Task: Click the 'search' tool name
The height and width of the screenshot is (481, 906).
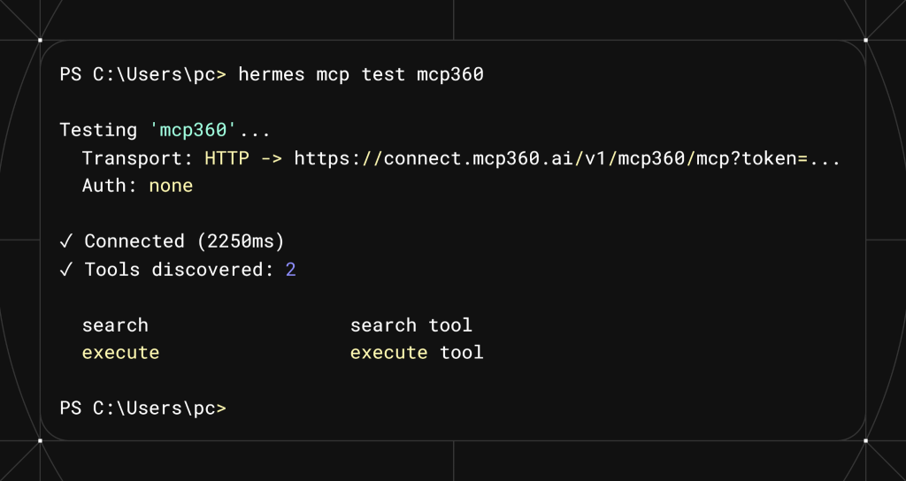Action: coord(115,325)
